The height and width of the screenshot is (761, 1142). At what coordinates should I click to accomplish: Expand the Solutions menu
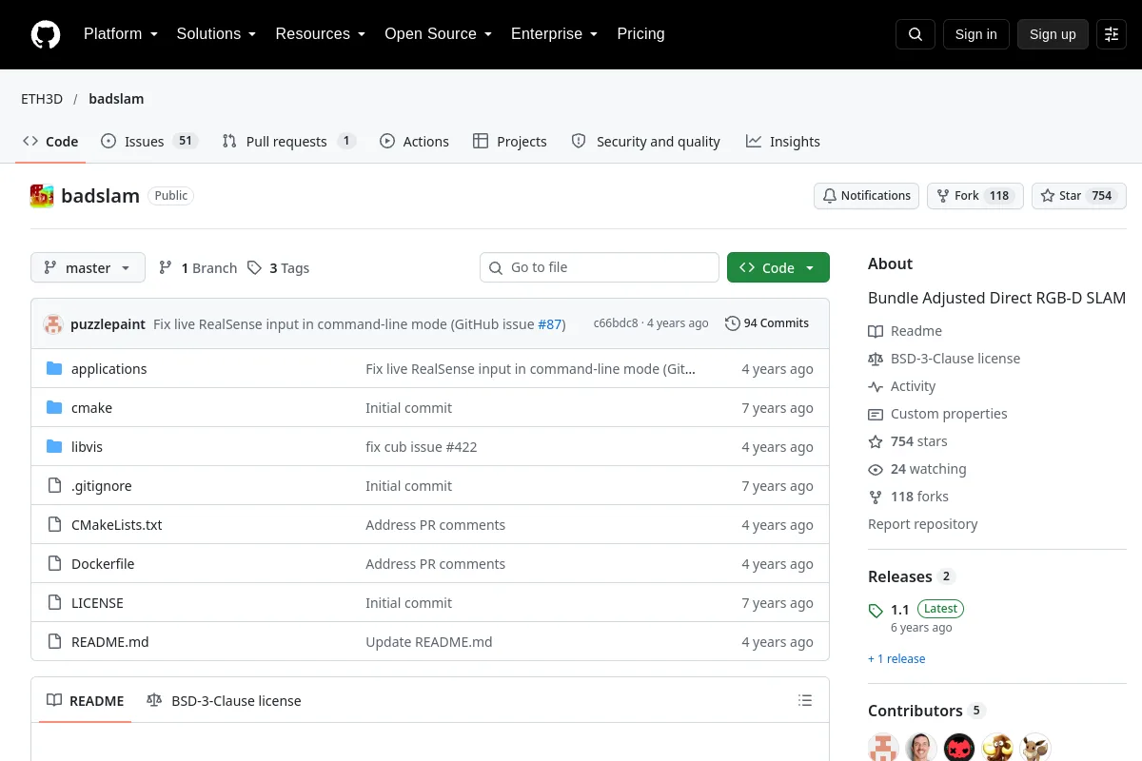pos(216,34)
